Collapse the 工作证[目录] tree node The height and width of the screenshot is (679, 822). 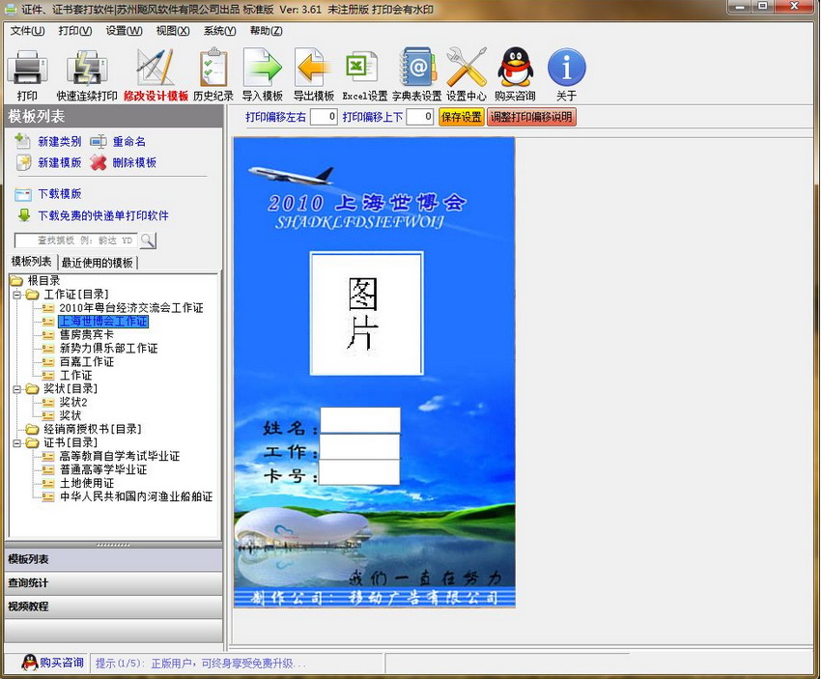click(16, 295)
